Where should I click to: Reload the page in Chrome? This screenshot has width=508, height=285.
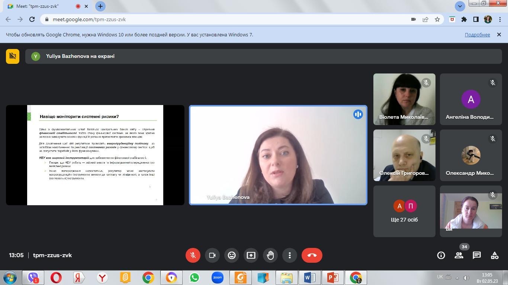coord(32,19)
